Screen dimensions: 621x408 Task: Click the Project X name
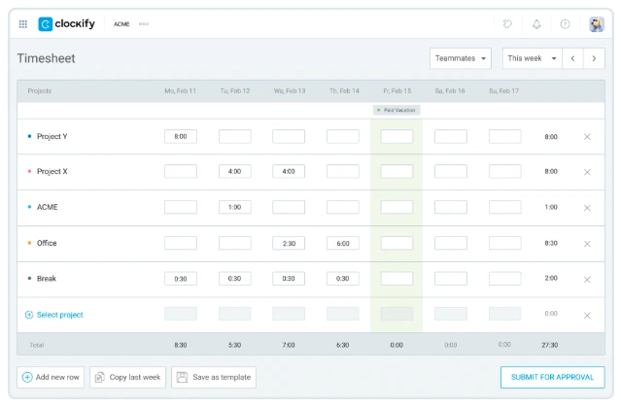tap(52, 171)
